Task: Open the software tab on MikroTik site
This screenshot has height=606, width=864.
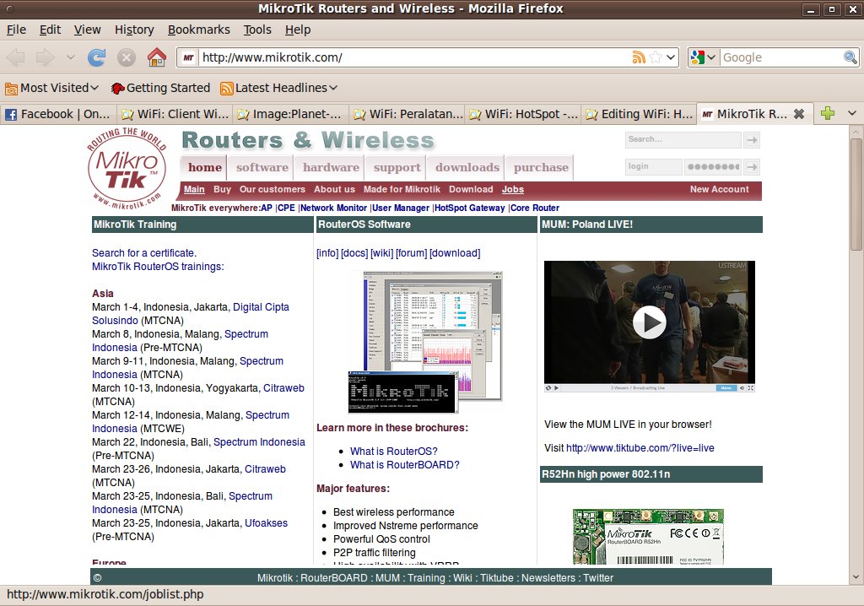Action: tap(262, 167)
